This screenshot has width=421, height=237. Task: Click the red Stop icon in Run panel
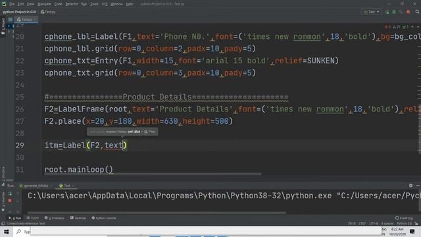coord(10,200)
